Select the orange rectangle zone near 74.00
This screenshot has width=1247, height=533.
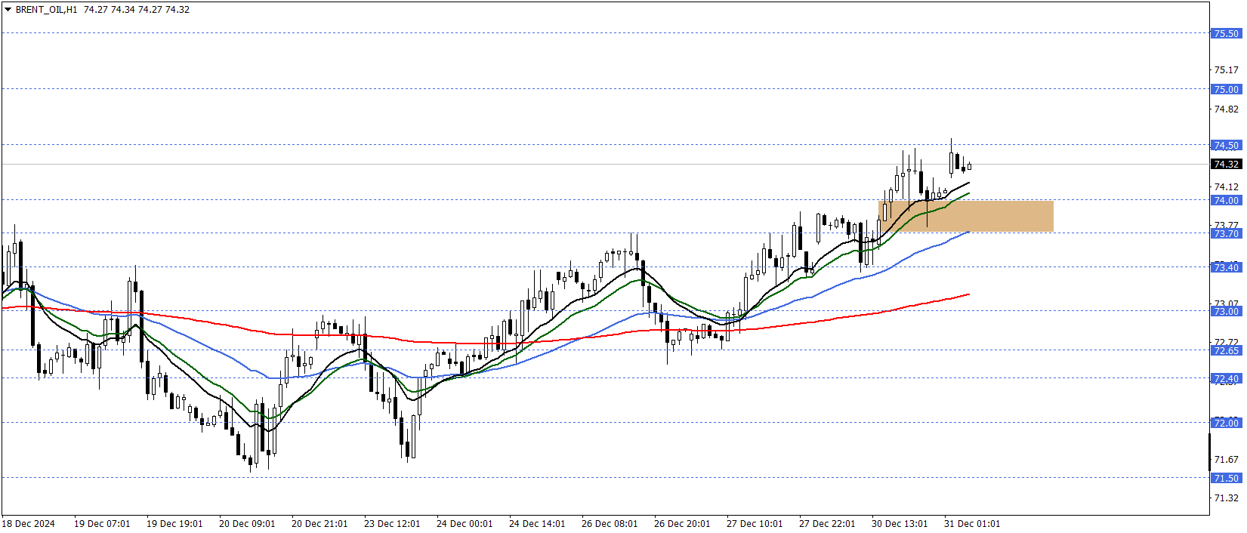tap(966, 216)
